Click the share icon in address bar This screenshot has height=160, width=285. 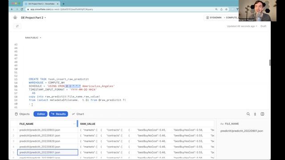pyautogui.click(x=221, y=9)
